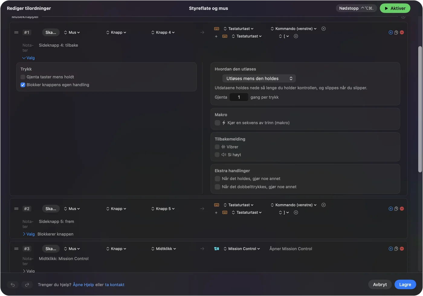Delete mapping #3 Midtklikk
Image resolution: width=423 pixels, height=296 pixels.
click(402, 249)
